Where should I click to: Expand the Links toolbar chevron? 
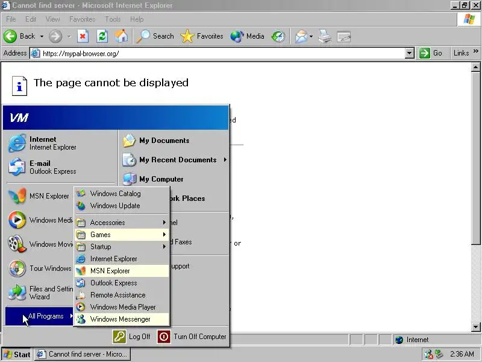476,51
